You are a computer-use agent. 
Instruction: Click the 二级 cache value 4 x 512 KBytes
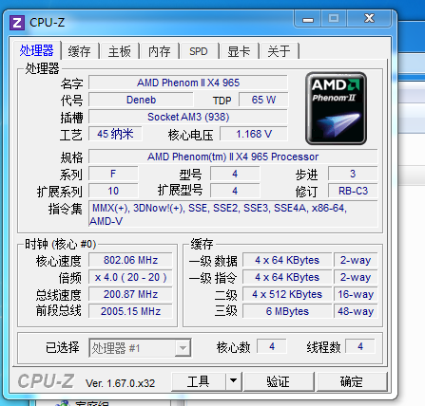287,294
